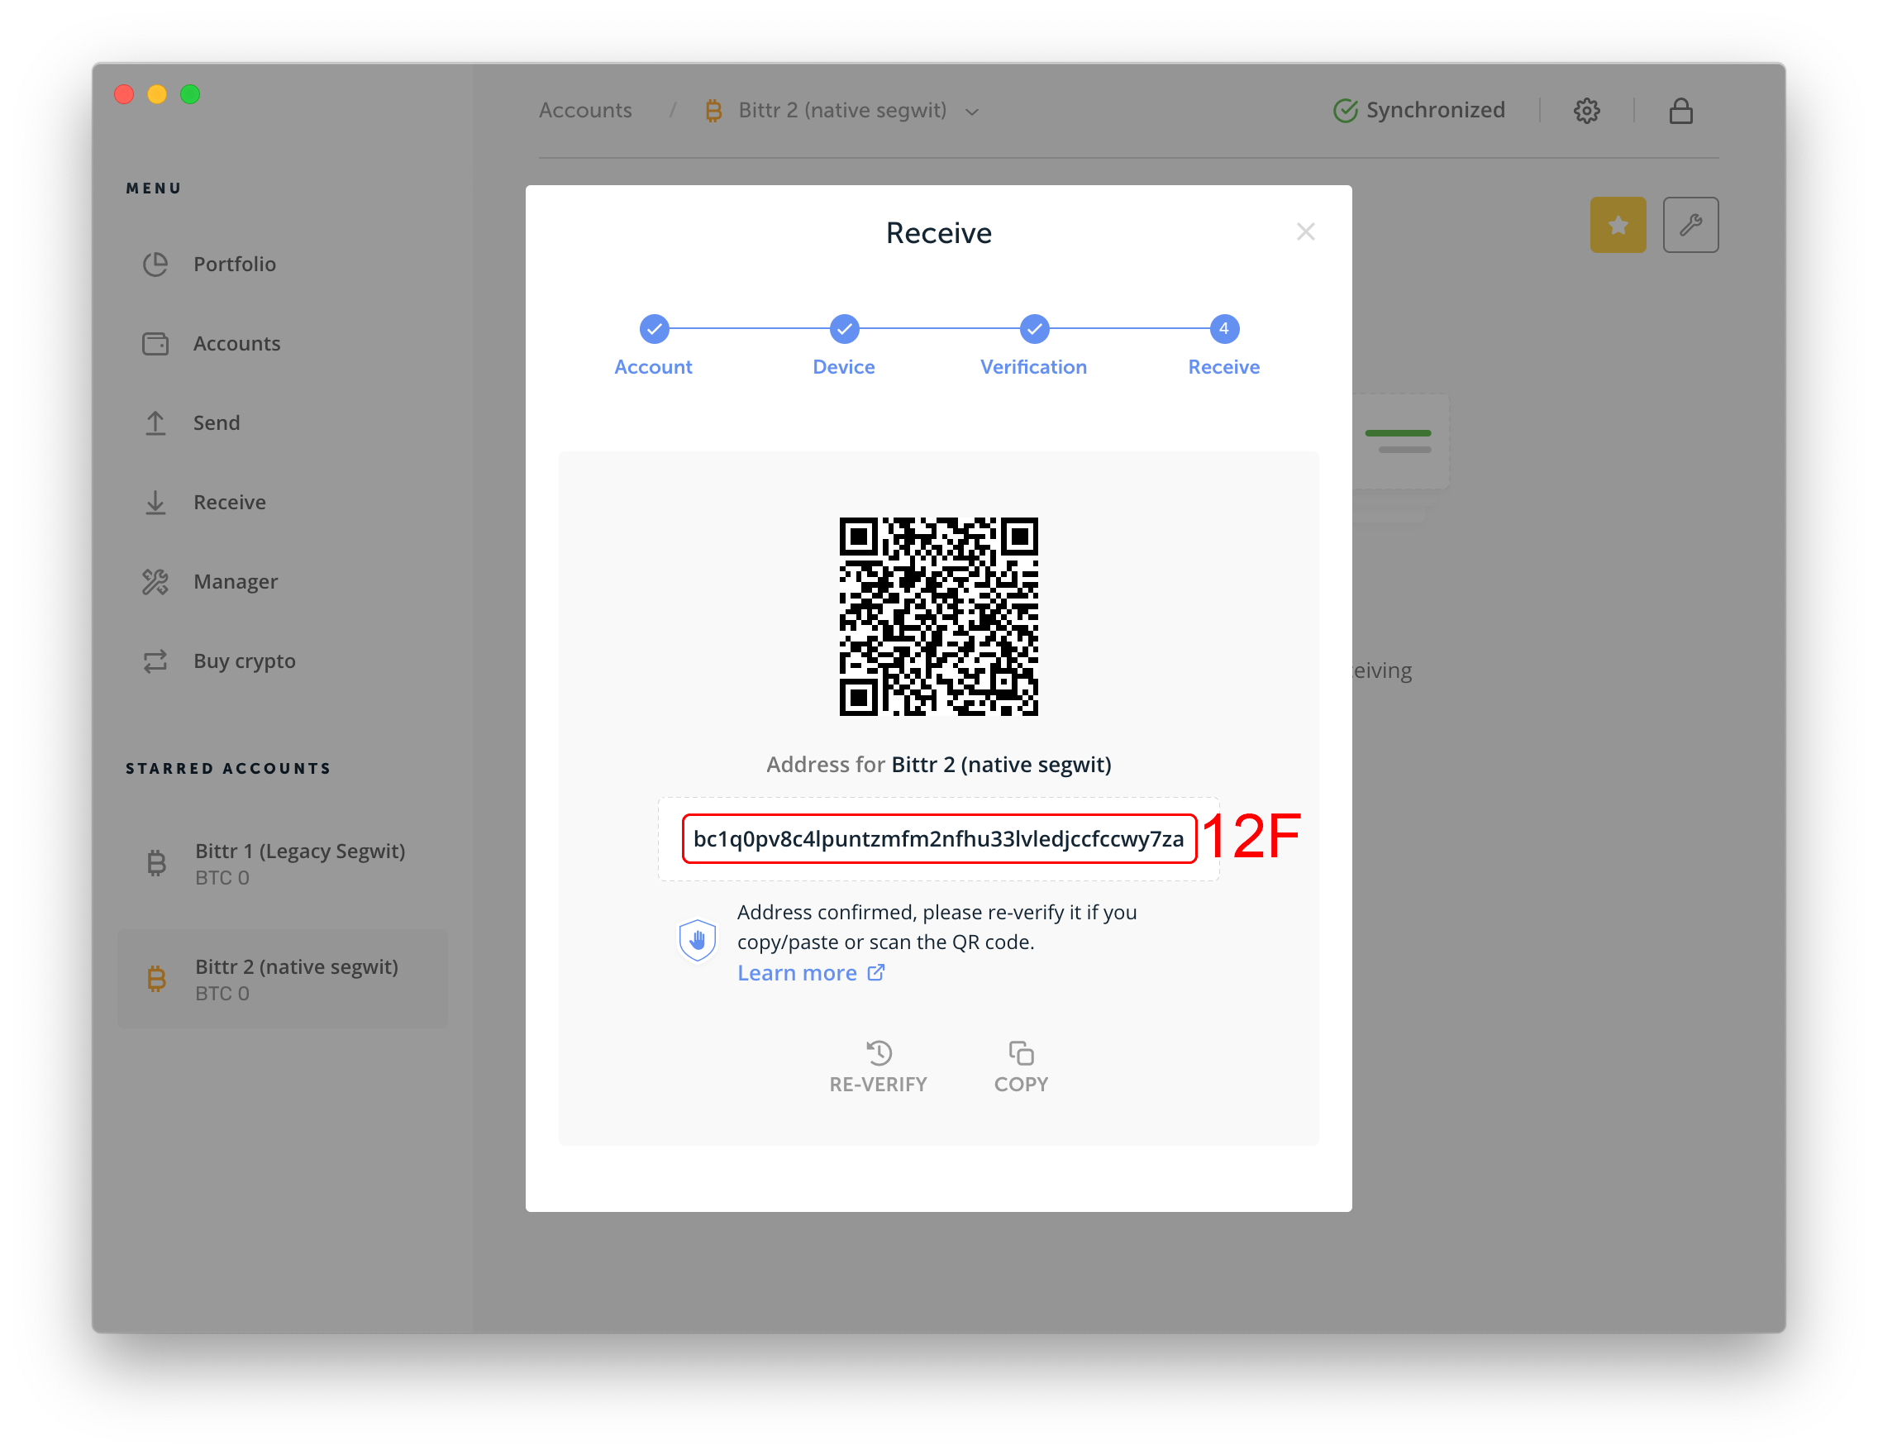Click the Send upload arrow icon
The image size is (1878, 1455).
155,423
